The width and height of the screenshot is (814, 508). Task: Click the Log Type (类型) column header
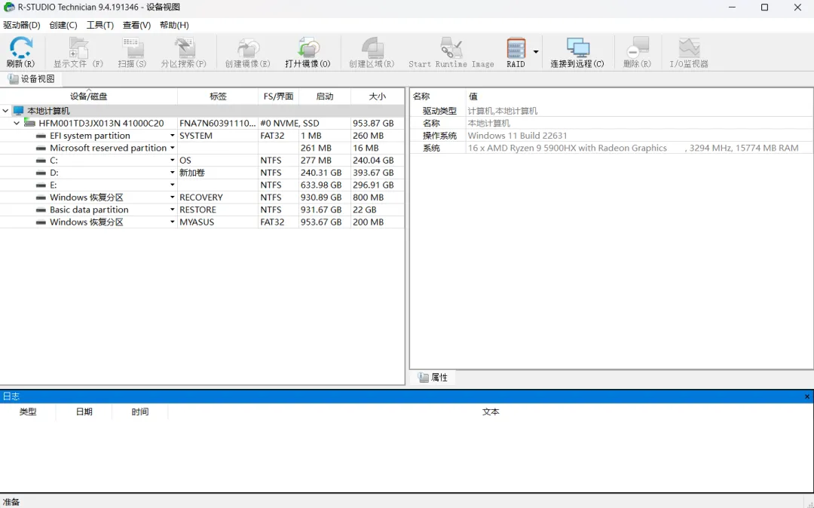pyautogui.click(x=28, y=412)
